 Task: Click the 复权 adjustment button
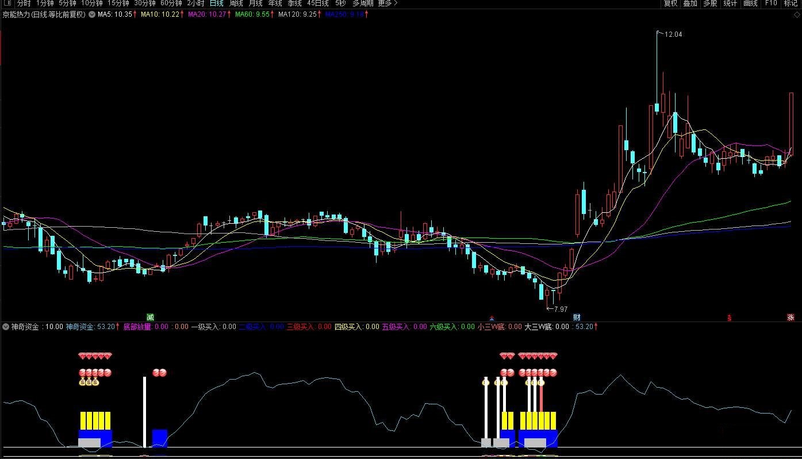[670, 3]
